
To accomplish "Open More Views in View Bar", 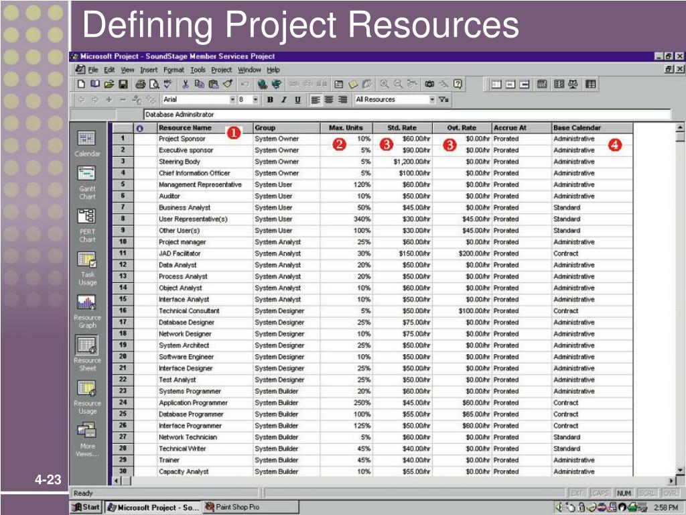I will pyautogui.click(x=87, y=440).
